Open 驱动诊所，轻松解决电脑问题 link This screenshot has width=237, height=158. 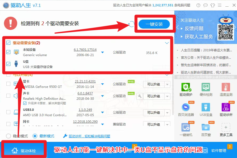click(89, 136)
